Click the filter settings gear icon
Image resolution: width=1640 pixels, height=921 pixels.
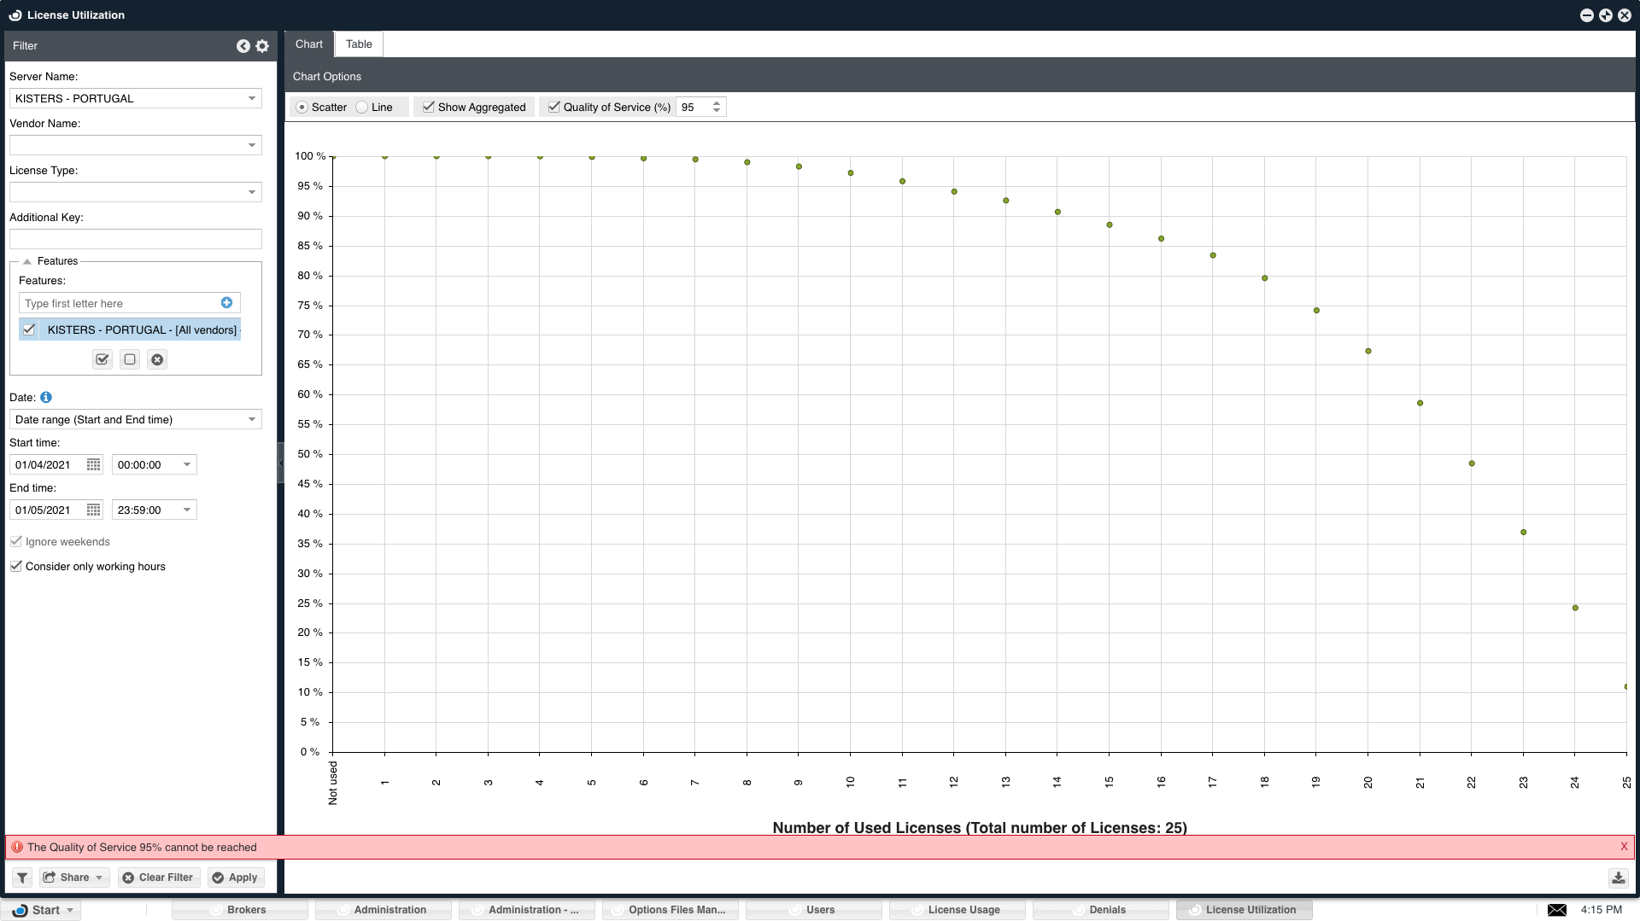(x=262, y=46)
